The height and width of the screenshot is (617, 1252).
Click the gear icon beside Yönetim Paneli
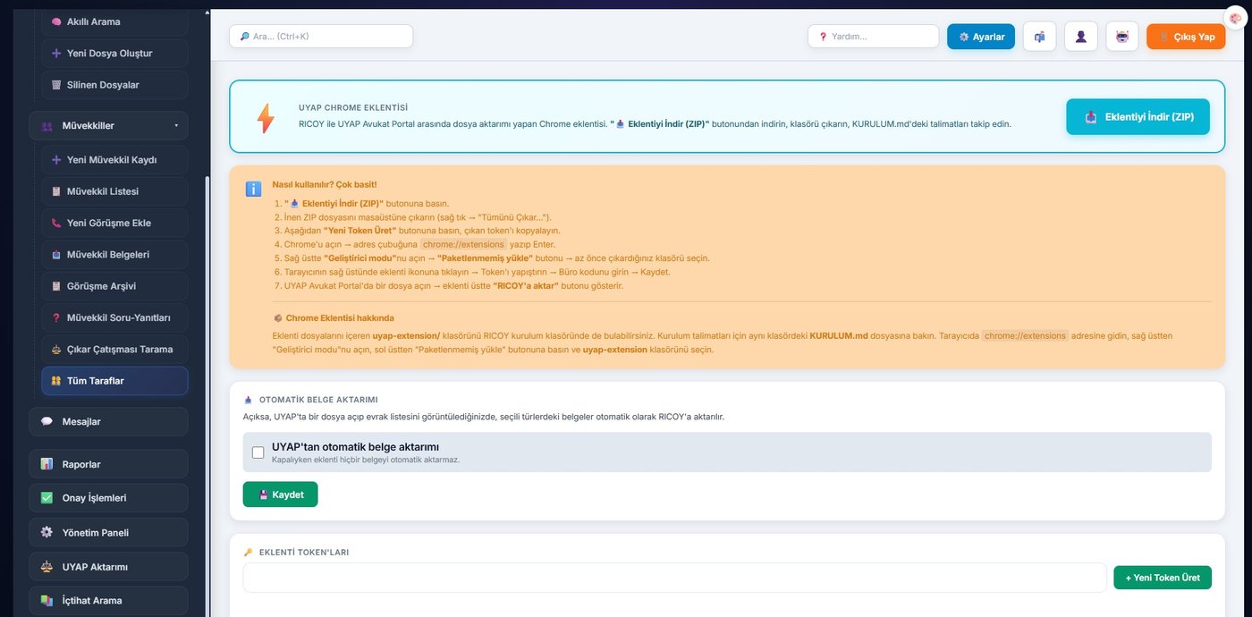[x=47, y=532]
